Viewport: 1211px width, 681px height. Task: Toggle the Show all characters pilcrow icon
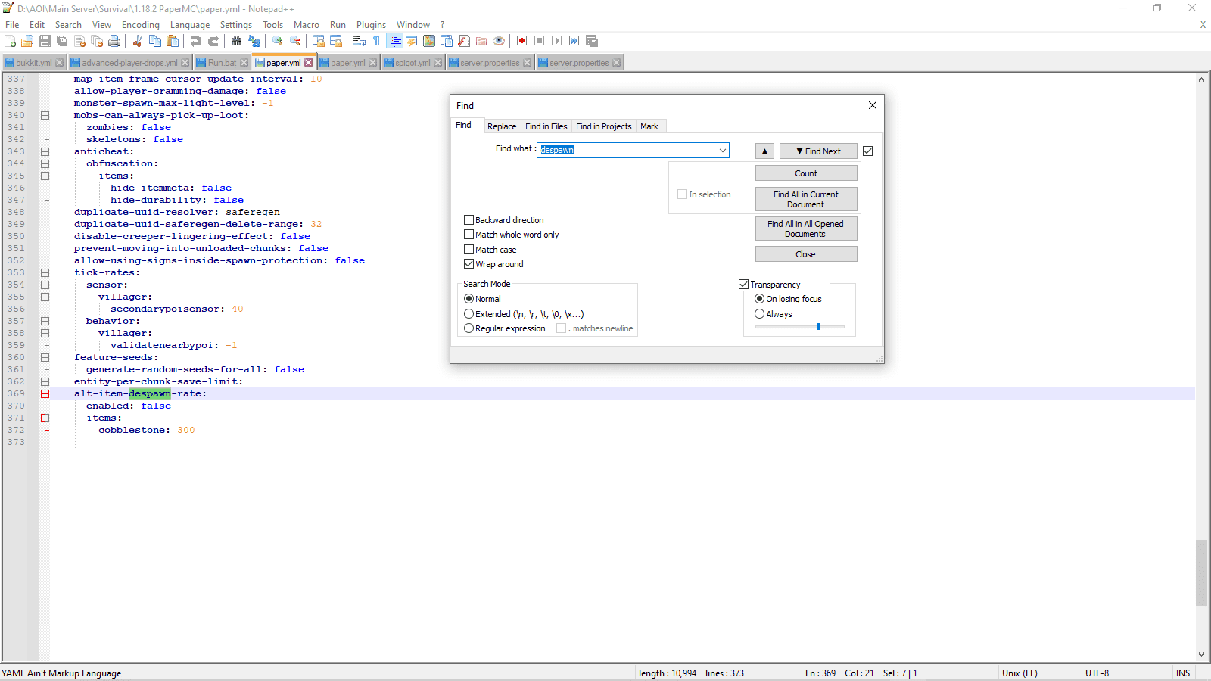(x=376, y=41)
